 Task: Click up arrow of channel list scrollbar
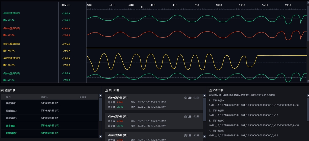tap(100, 95)
